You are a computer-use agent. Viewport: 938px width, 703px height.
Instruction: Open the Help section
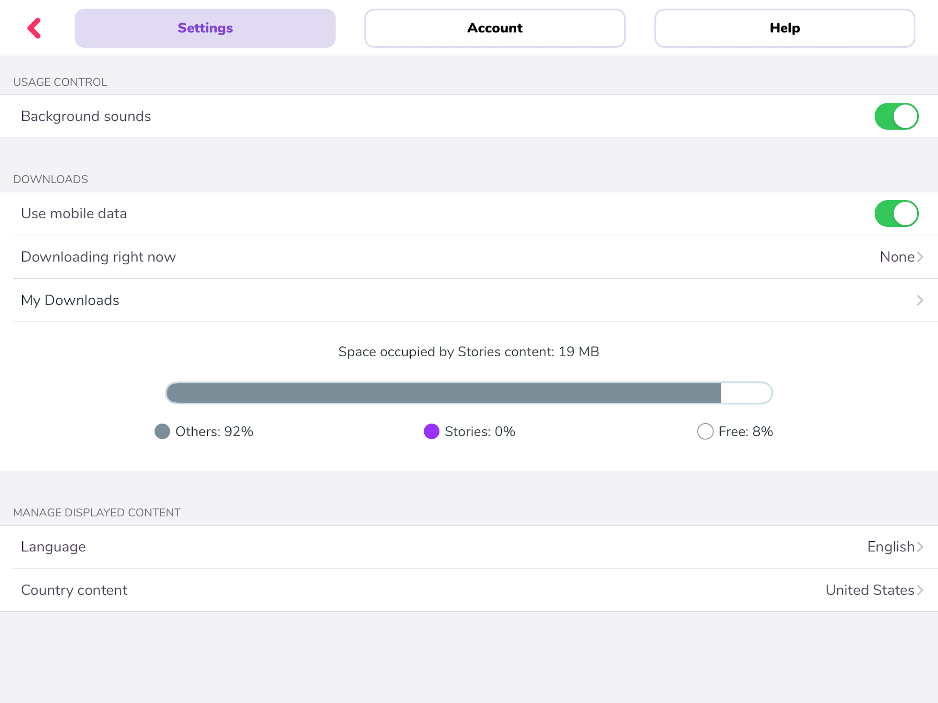785,28
